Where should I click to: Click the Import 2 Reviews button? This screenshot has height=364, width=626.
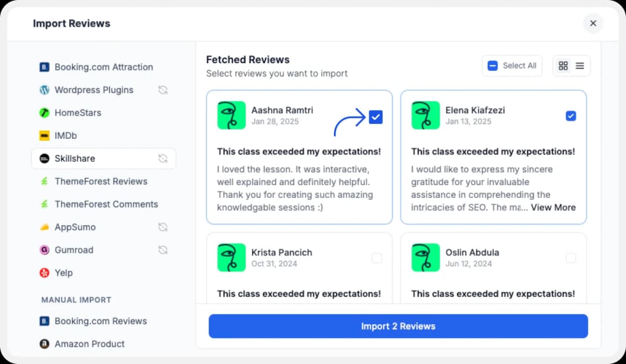(x=398, y=326)
